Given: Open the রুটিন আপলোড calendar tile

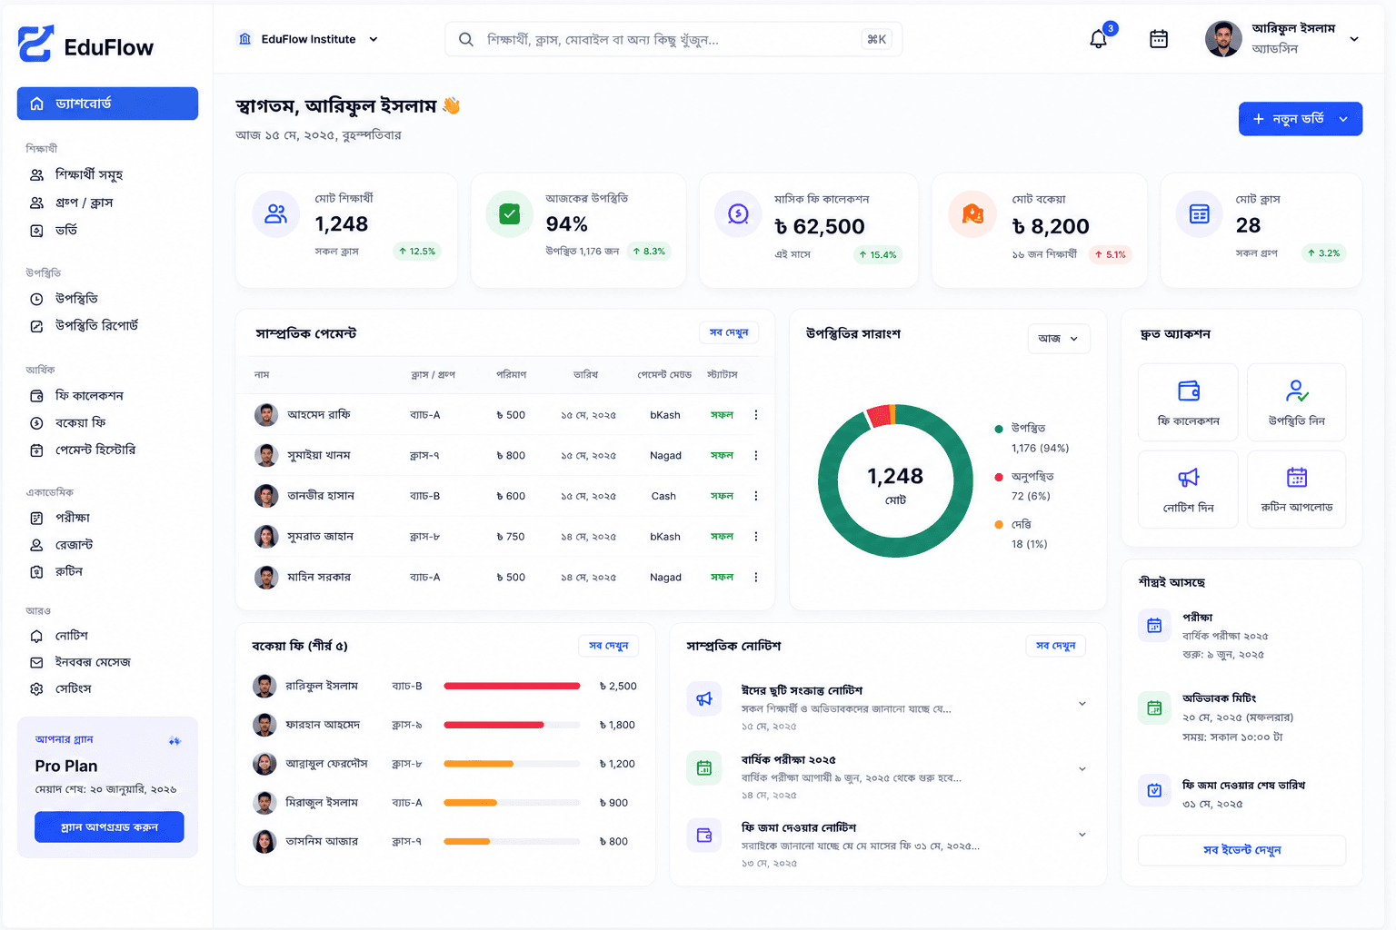Looking at the screenshot, I should coord(1297,490).
